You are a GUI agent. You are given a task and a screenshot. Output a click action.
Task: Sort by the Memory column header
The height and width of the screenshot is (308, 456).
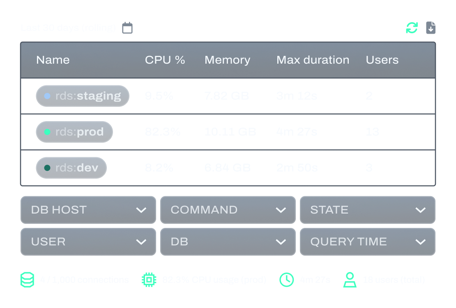pos(228,60)
